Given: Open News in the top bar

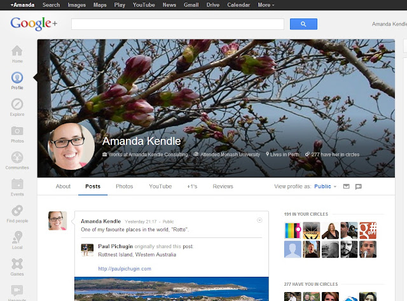Looking at the screenshot, I should pos(170,5).
